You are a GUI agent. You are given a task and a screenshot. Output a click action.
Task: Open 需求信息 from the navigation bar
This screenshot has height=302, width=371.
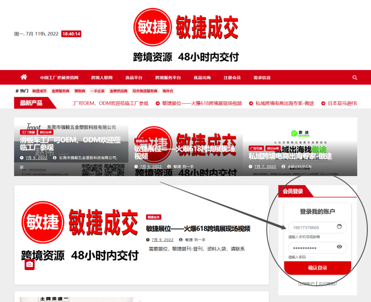click(x=262, y=77)
